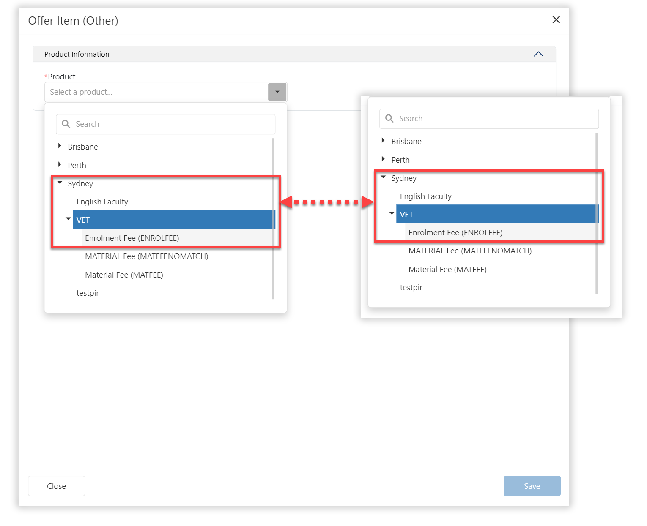The height and width of the screenshot is (526, 647).
Task: Click the right panel search magnifier icon
Action: [x=389, y=119]
